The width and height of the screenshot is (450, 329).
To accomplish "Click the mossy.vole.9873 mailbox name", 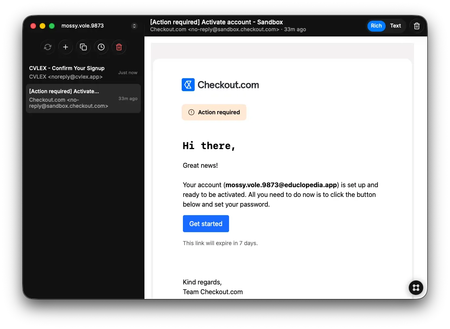I will pos(83,26).
